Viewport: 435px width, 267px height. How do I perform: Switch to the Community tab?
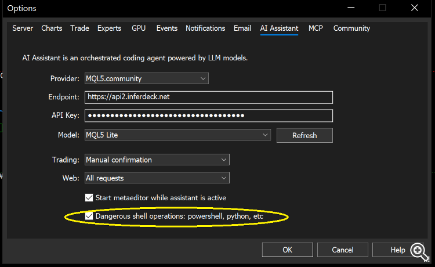point(351,28)
